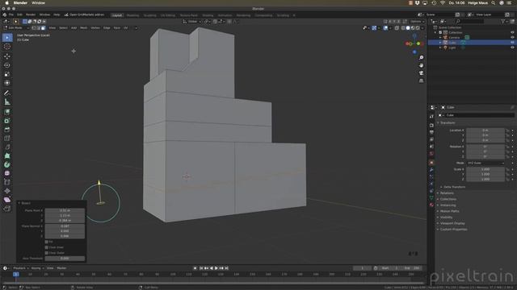Switch to the Layout workspace tab
517x290 pixels.
pos(116,15)
